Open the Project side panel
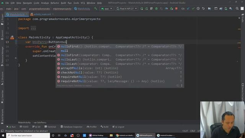The height and width of the screenshot is (138, 245). point(2,19)
